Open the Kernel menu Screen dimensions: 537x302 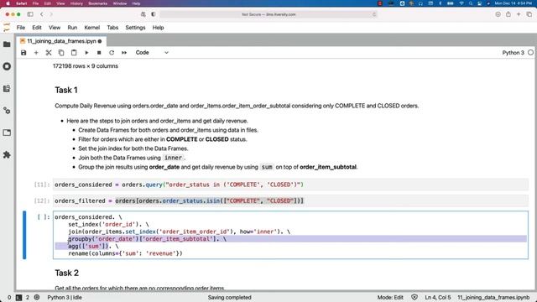click(91, 28)
